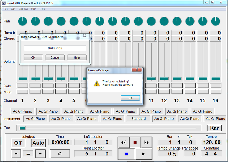Click the pause transport button
Viewport: 228px width, 162px height.
pyautogui.click(x=135, y=142)
